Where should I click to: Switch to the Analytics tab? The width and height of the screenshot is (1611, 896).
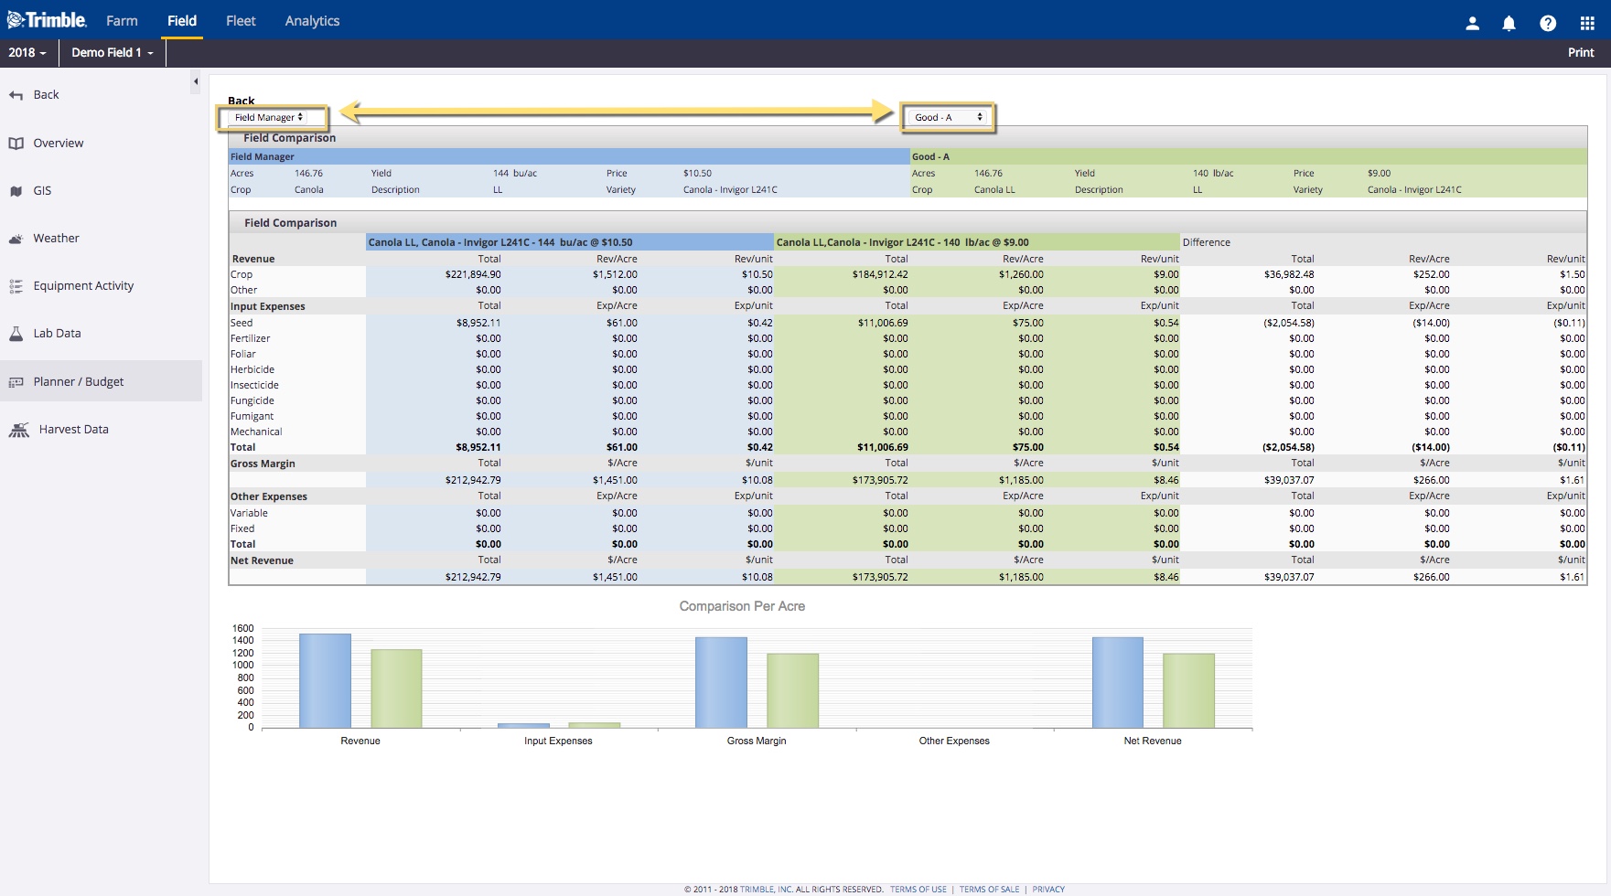pos(312,21)
